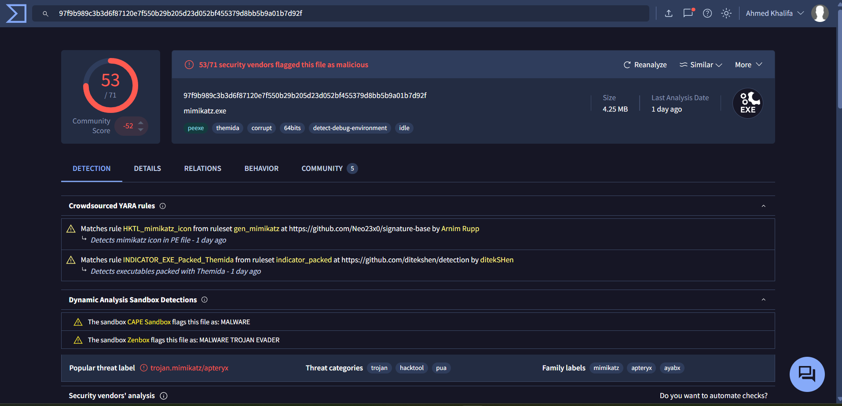This screenshot has height=406, width=842.
Task: Open the CAPE Sandbox link
Action: pos(149,322)
